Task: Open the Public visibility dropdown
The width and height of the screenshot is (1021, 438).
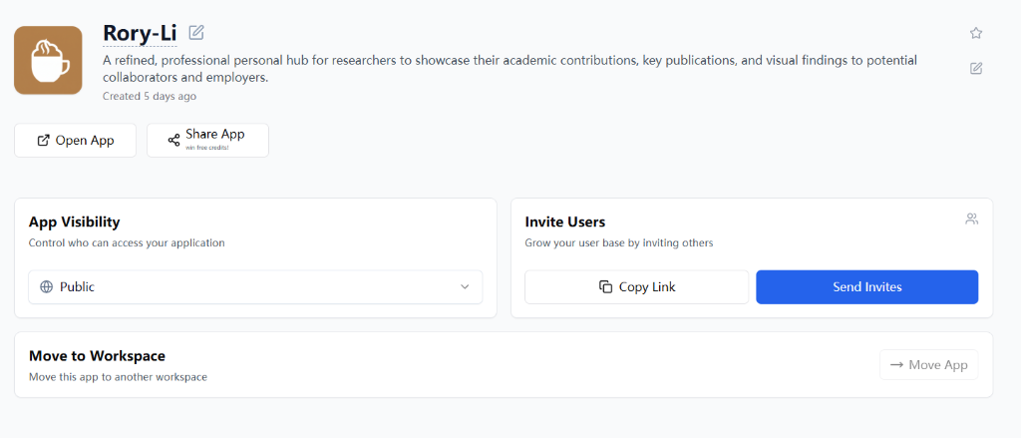Action: [255, 286]
